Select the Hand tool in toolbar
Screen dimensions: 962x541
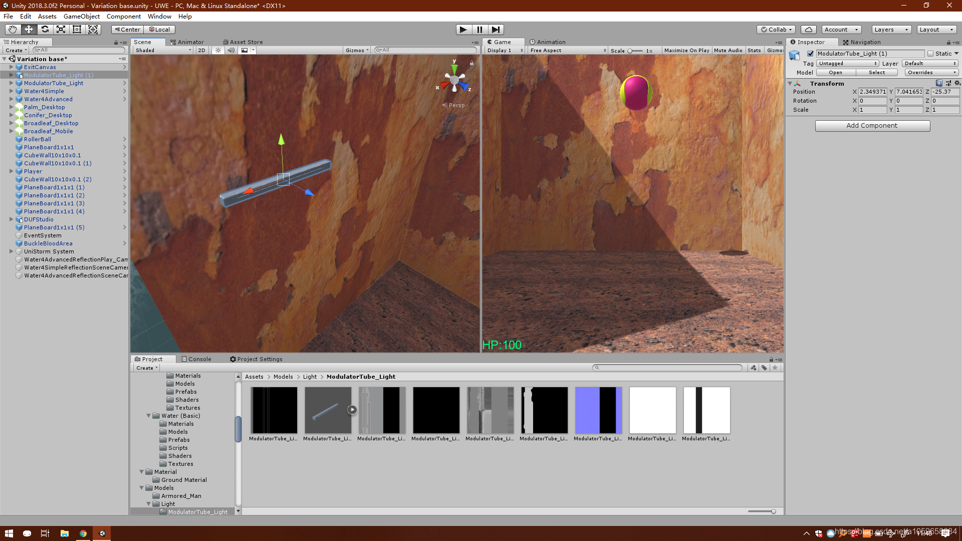coord(13,30)
